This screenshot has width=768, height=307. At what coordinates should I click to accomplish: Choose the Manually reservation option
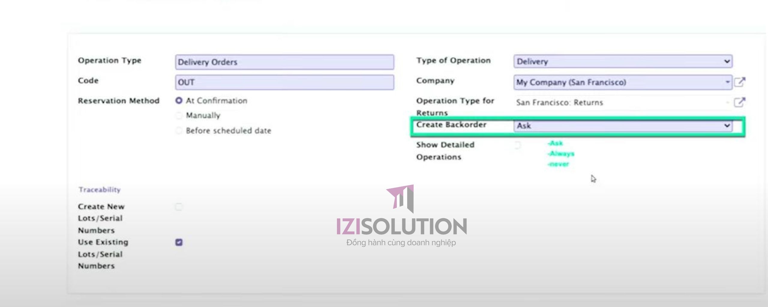(x=179, y=115)
